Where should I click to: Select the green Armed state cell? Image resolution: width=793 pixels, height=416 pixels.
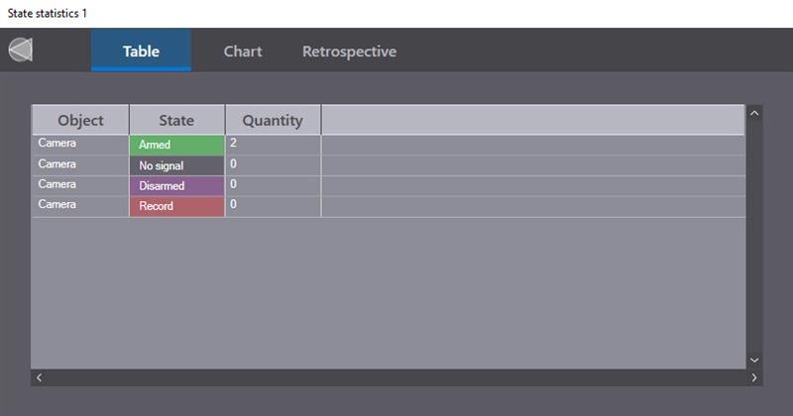(x=176, y=145)
